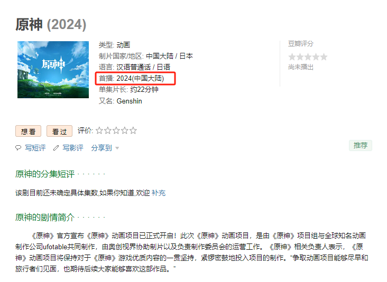The height and width of the screenshot is (282, 387).
Task: Click the 分享到 share link
Action: pos(102,148)
